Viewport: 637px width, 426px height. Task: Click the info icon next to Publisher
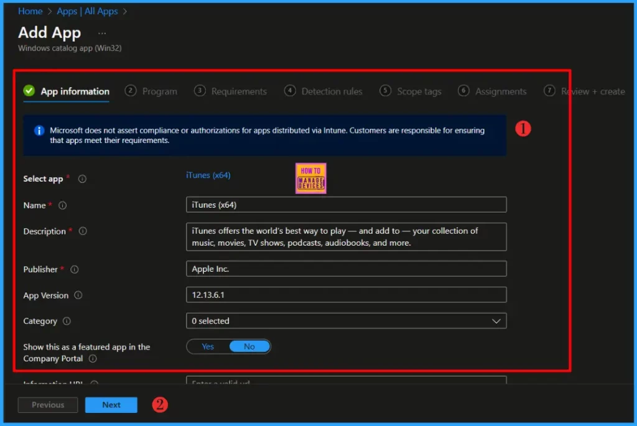click(x=75, y=269)
